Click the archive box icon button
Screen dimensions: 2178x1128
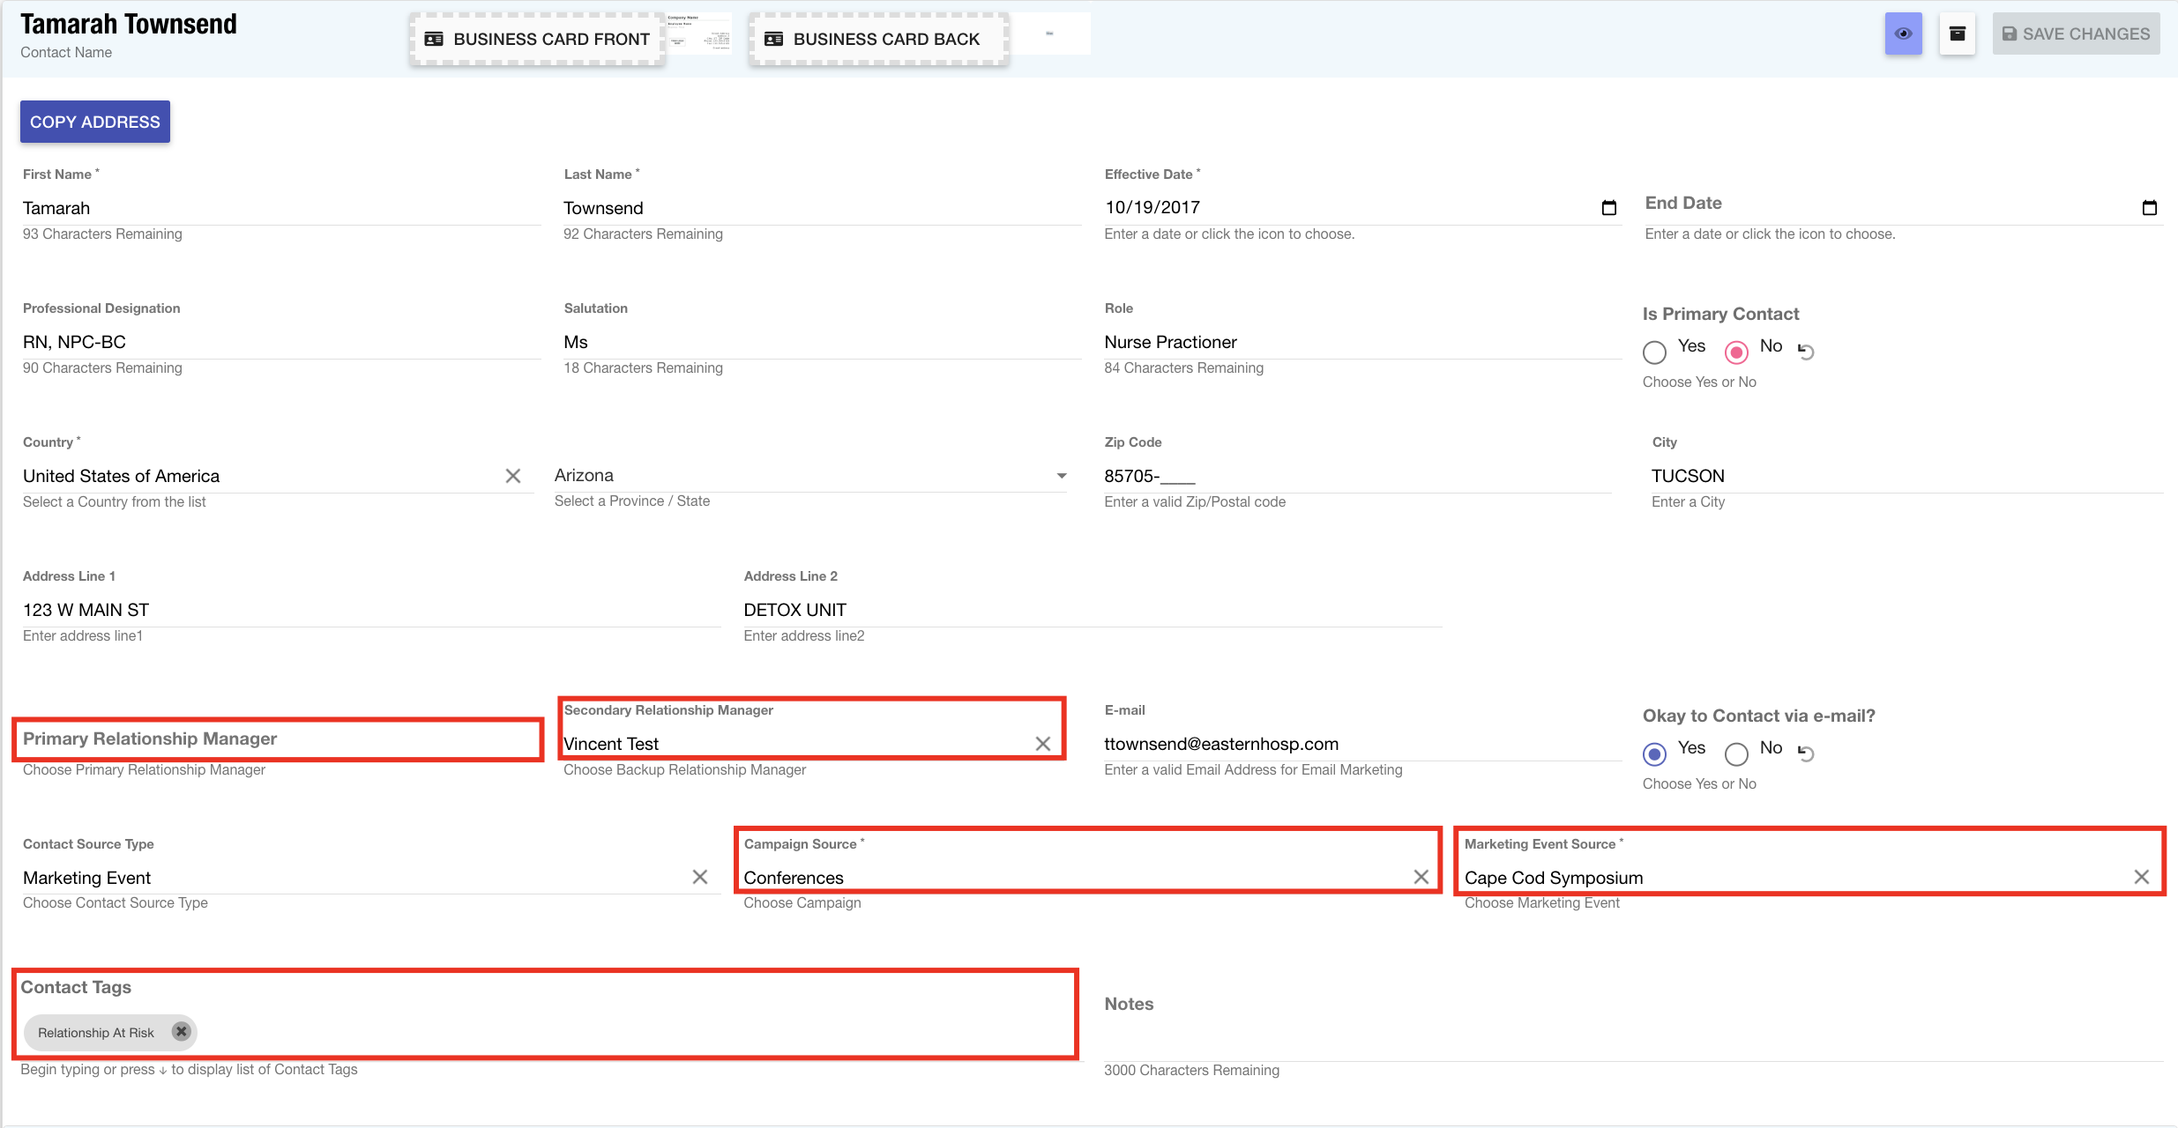tap(1957, 34)
